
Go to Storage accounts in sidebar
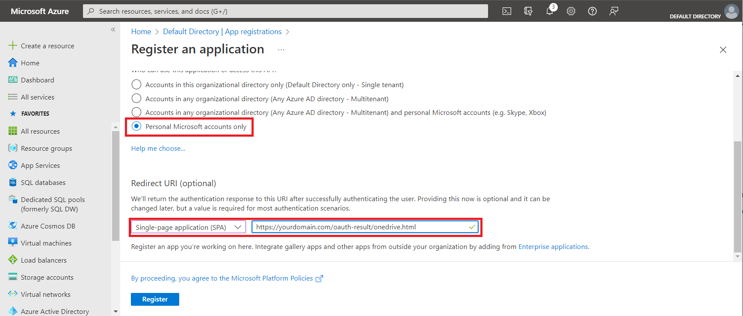[x=47, y=277]
